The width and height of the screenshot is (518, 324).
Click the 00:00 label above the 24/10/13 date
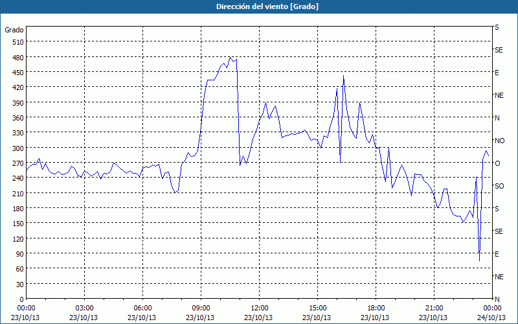point(492,308)
